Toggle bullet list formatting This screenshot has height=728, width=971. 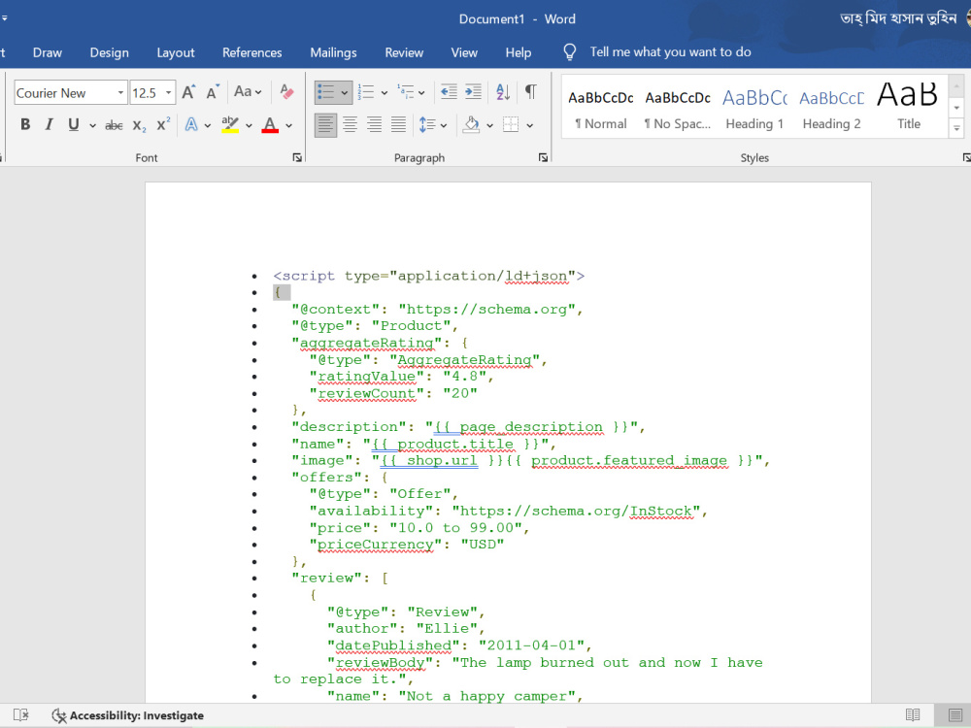coord(325,92)
